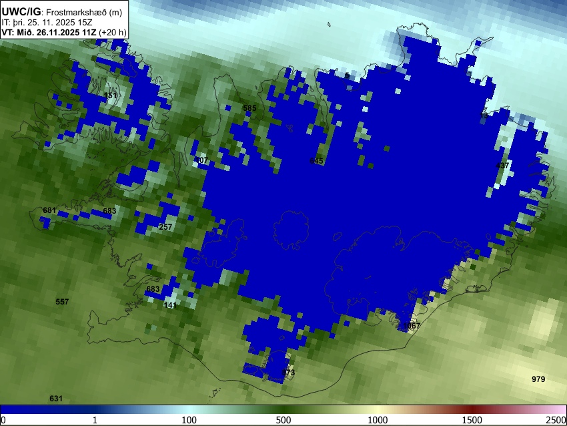Click the 257 value on the map

coord(165,227)
